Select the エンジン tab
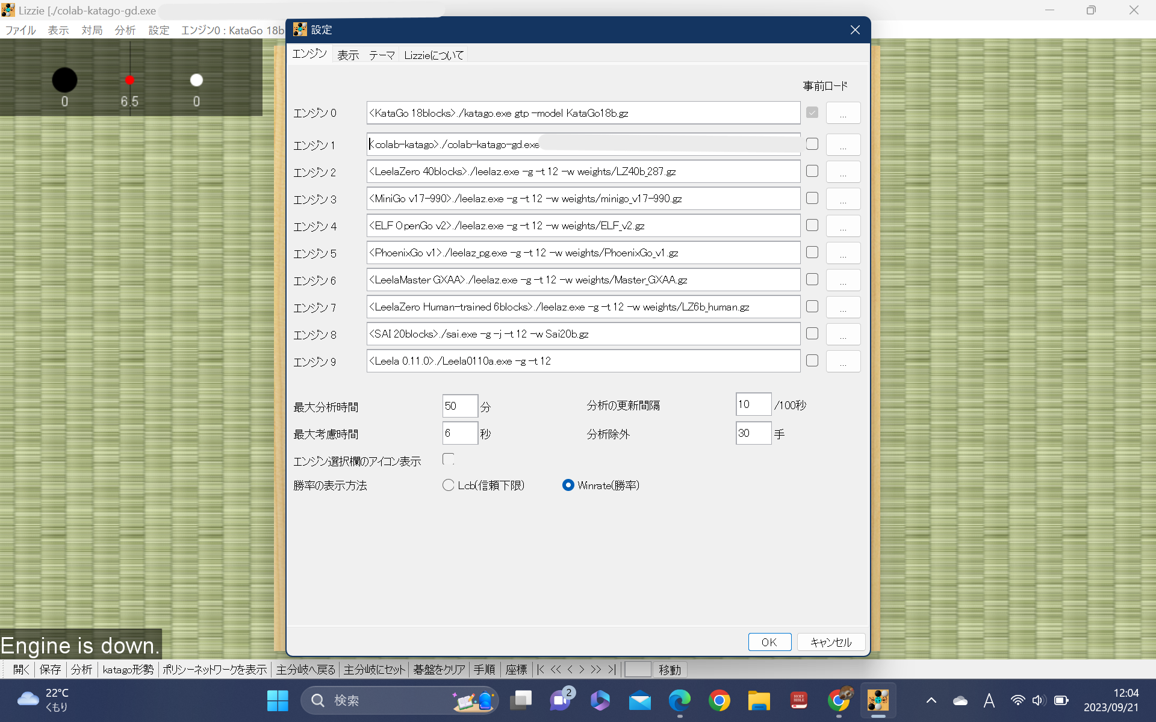1156x722 pixels. tap(309, 54)
